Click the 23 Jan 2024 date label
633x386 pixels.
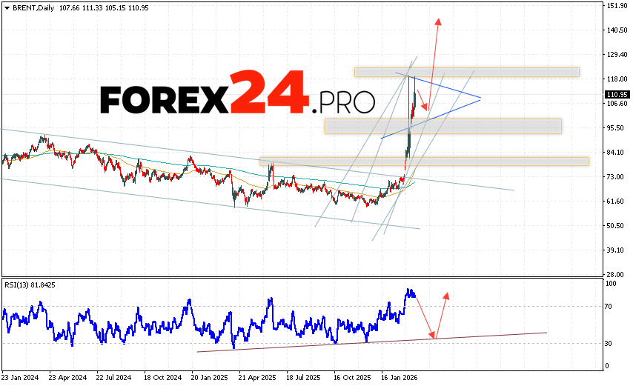(20, 376)
